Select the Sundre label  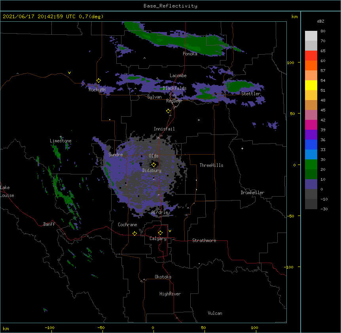point(116,155)
